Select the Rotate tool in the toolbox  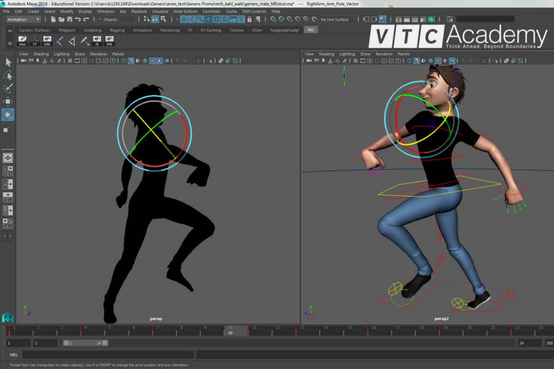coord(7,114)
